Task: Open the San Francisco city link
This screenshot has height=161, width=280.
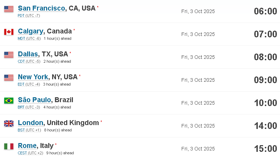Action: [42, 8]
